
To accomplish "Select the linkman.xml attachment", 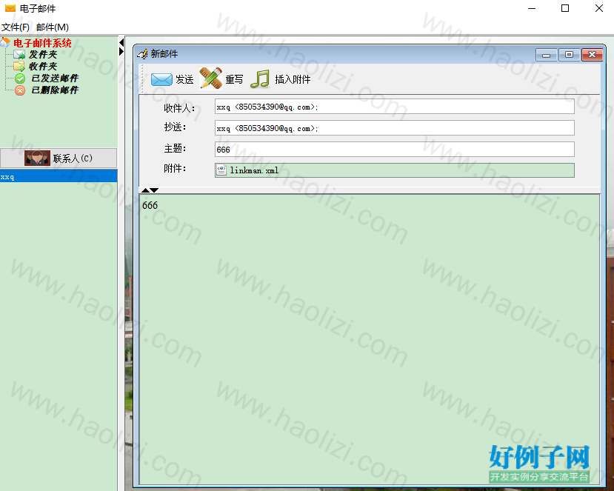I will 394,170.
